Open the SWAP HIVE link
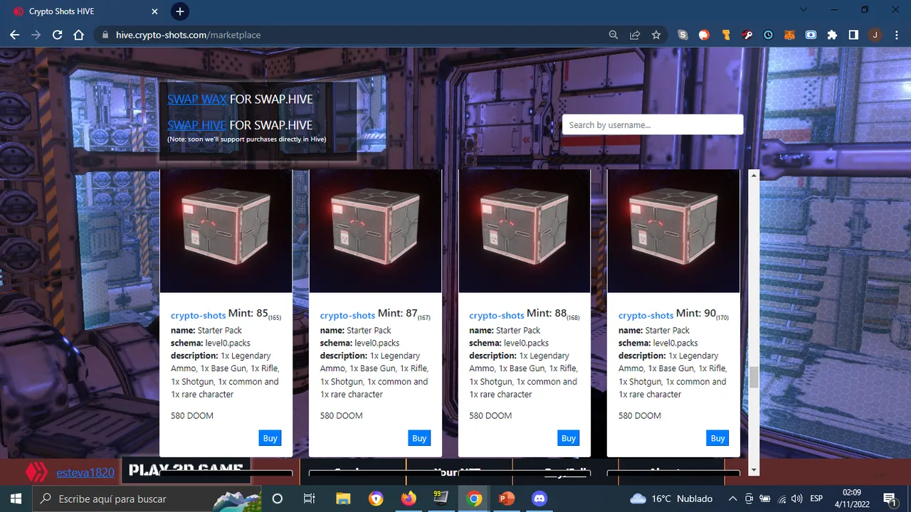This screenshot has width=911, height=512. click(x=197, y=124)
